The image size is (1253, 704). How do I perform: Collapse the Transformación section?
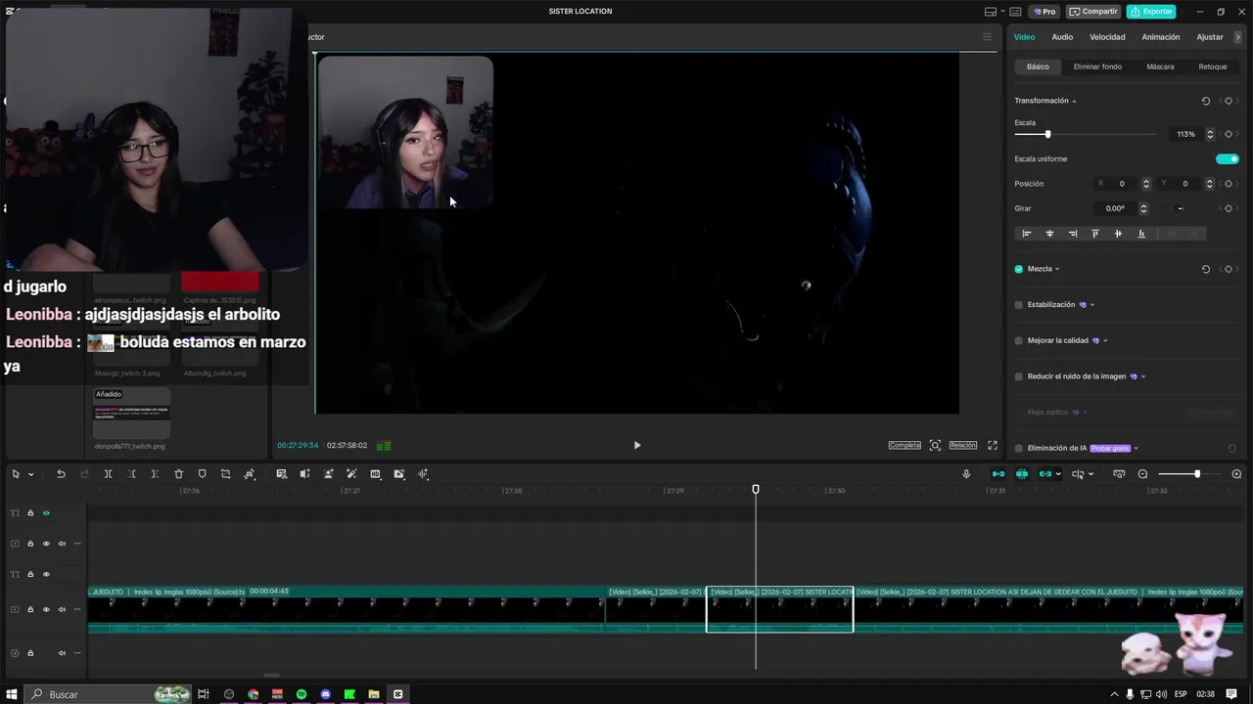1074,101
